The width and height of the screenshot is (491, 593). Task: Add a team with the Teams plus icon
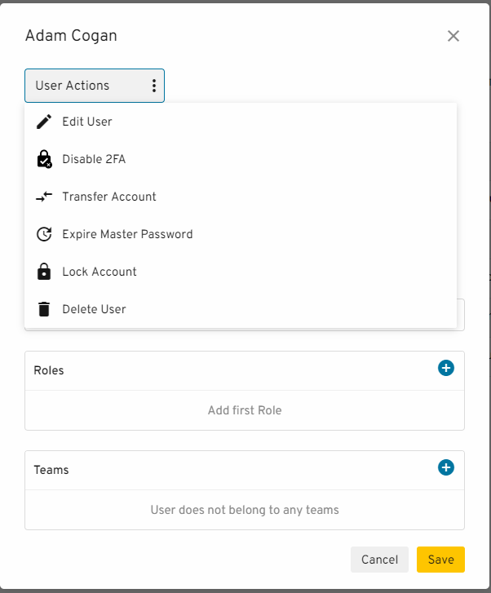coord(446,467)
